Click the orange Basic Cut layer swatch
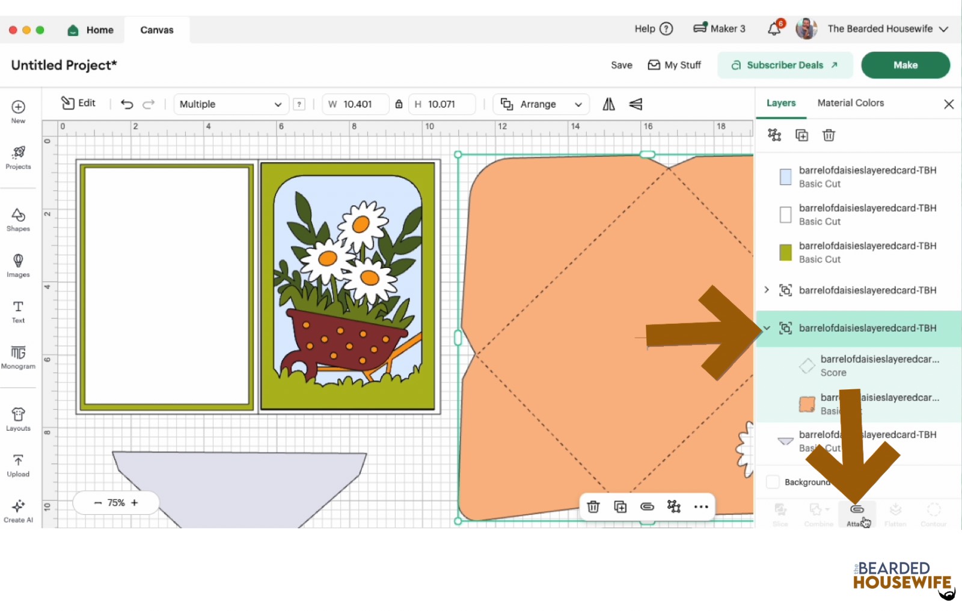This screenshot has width=962, height=611. (807, 404)
